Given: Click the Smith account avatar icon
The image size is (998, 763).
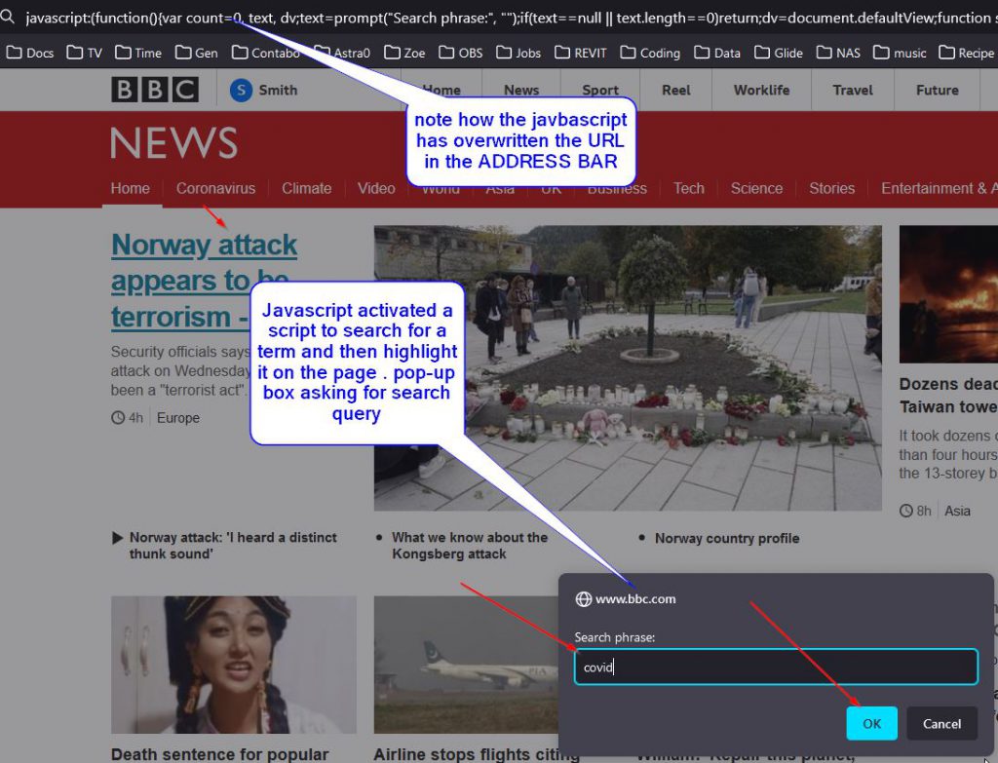Looking at the screenshot, I should pos(241,91).
